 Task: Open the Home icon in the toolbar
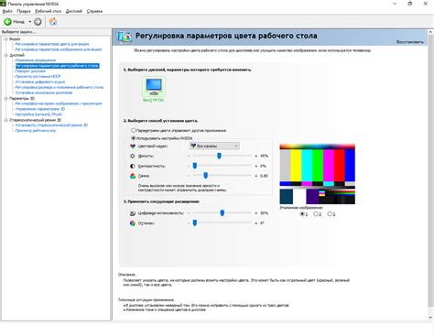[x=53, y=22]
